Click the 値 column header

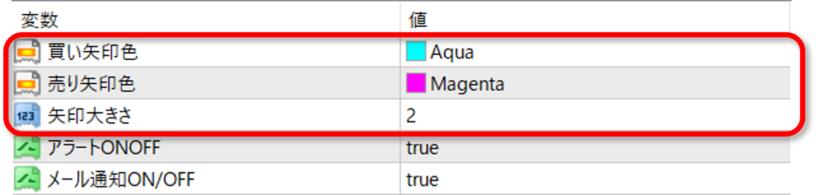click(418, 20)
